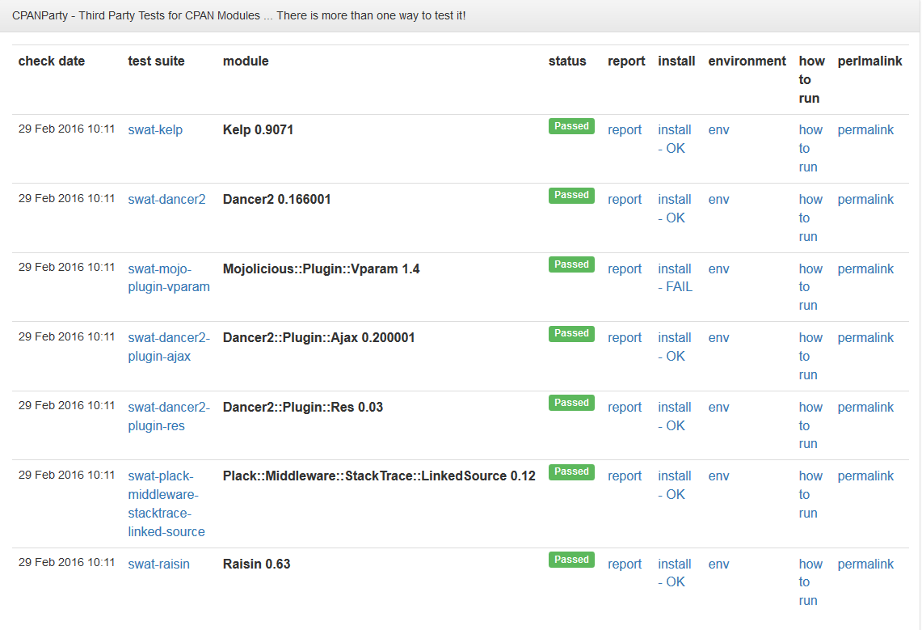Image resolution: width=922 pixels, height=630 pixels.
Task: Open install - OK link for Dancer2::Plugin::Res
Action: [x=675, y=416]
